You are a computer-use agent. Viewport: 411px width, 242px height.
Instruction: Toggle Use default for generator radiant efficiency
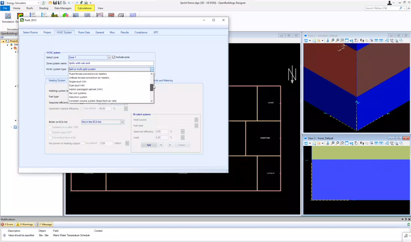(81, 108)
